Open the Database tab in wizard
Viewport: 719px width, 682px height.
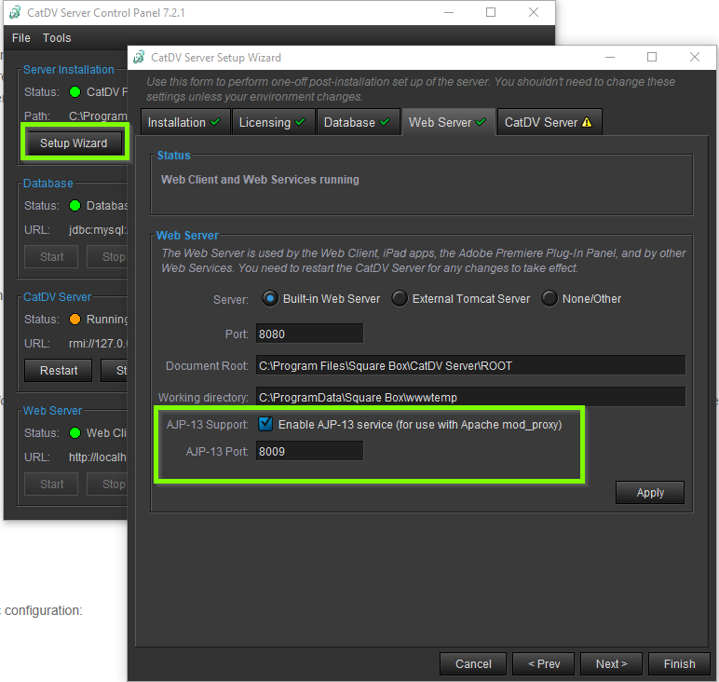point(356,122)
